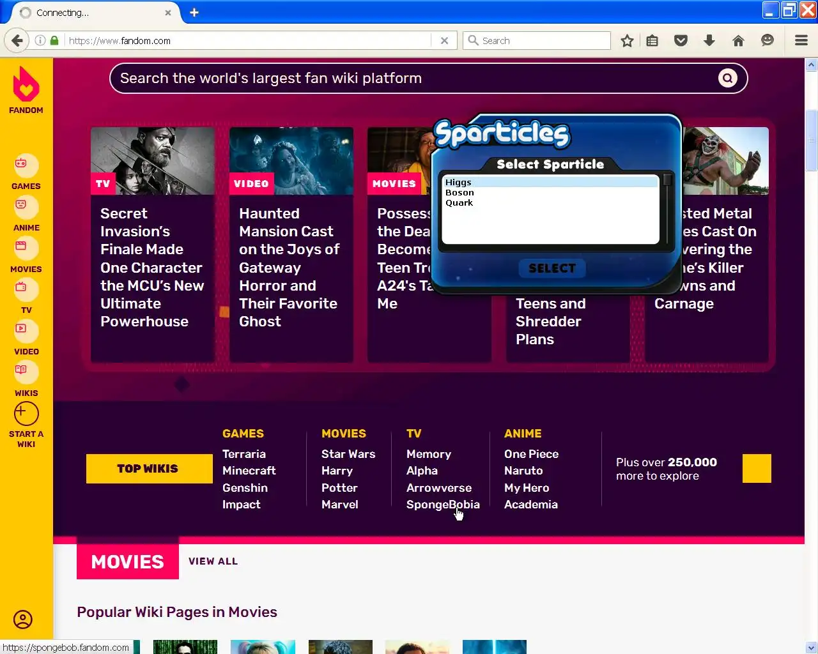Open the Naruto wiki link
The height and width of the screenshot is (654, 818).
pos(523,471)
